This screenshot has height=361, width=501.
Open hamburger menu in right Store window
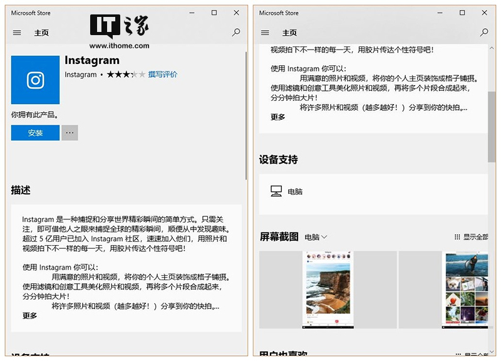click(265, 33)
